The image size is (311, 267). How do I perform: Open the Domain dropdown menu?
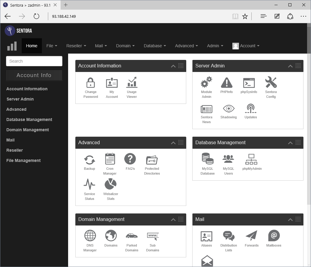pyautogui.click(x=125, y=46)
